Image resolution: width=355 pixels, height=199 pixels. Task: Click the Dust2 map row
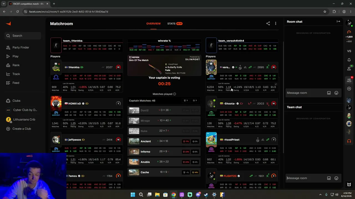coord(164,110)
